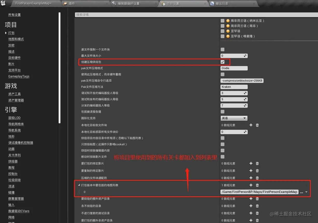Click the 搜索详情 search field
This screenshot has width=318, height=223.
pyautogui.click(x=196, y=15)
